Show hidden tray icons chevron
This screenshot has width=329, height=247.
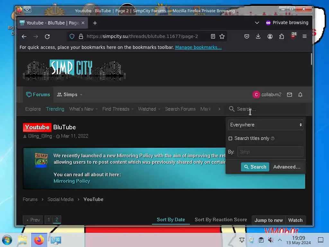click(x=280, y=240)
